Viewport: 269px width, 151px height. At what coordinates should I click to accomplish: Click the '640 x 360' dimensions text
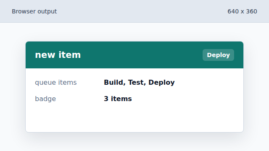(242, 11)
